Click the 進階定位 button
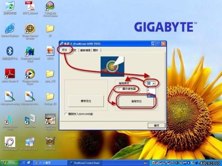This screenshot has height=166, width=222. click(136, 101)
